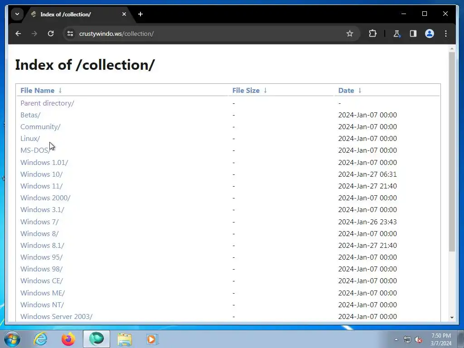464x348 pixels.
Task: Open the MS-DOS folder
Action: tap(35, 150)
